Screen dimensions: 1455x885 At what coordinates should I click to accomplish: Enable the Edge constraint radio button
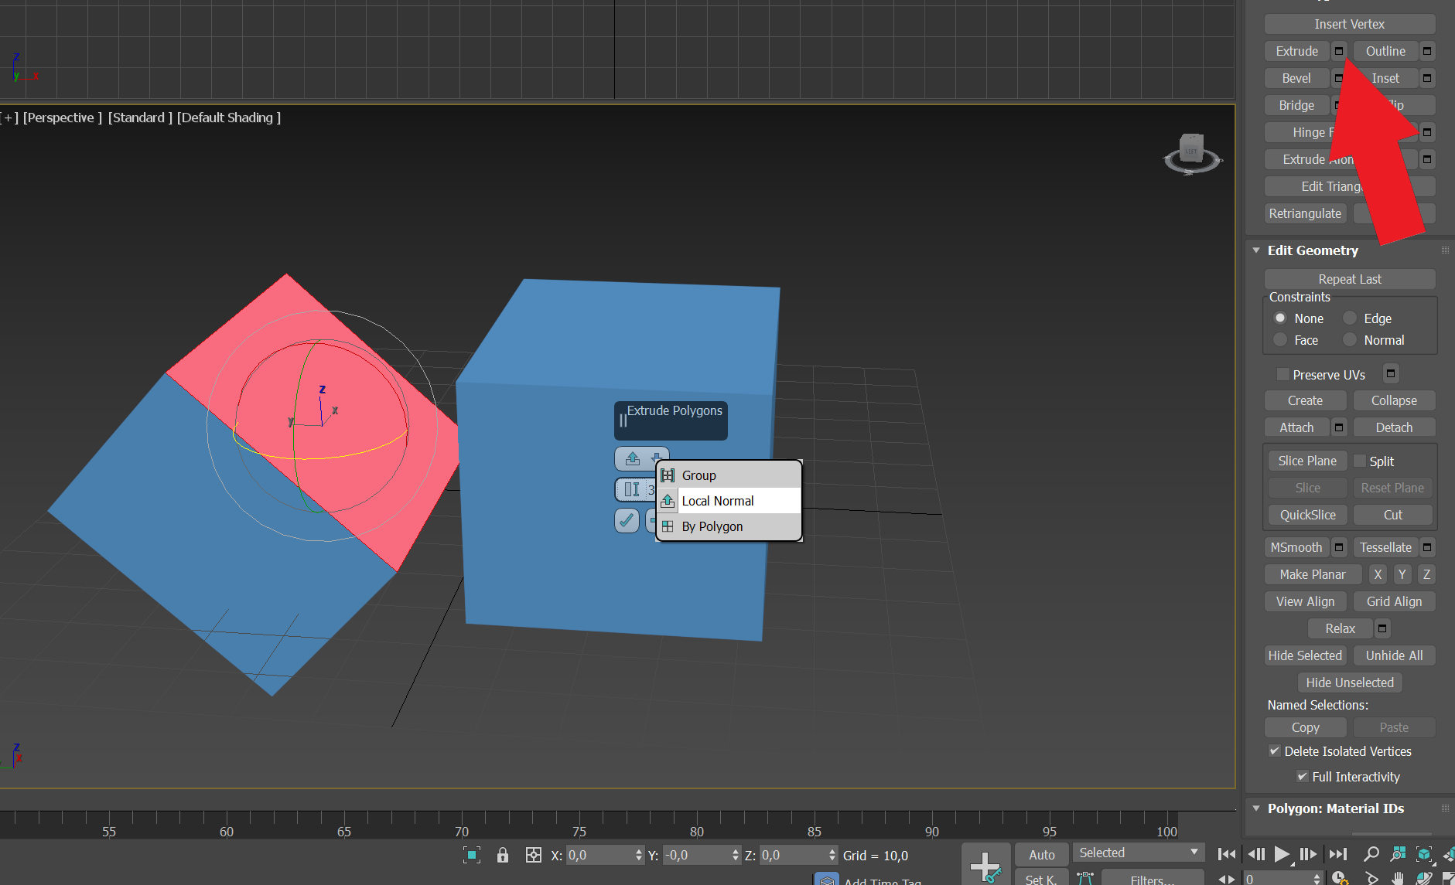coord(1349,318)
